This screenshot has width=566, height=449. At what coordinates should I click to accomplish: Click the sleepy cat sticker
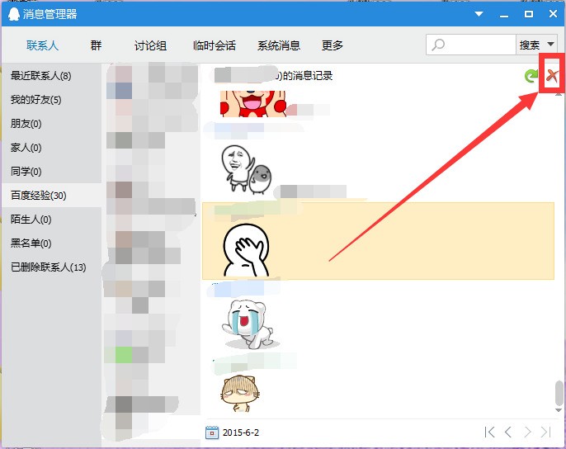241,394
